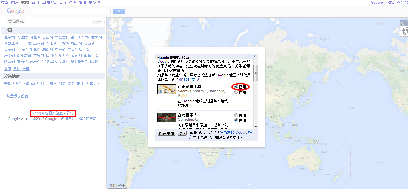Viewport: 408px width, 189px height.
Task: Click the 查询路线 button
Action: (16, 22)
